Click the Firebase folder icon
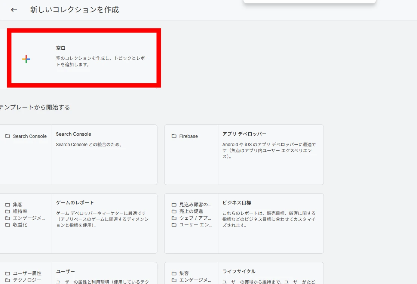 coord(174,136)
